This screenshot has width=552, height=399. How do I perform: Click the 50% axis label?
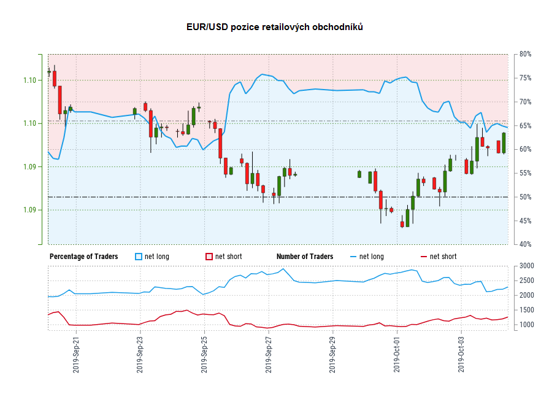[525, 197]
